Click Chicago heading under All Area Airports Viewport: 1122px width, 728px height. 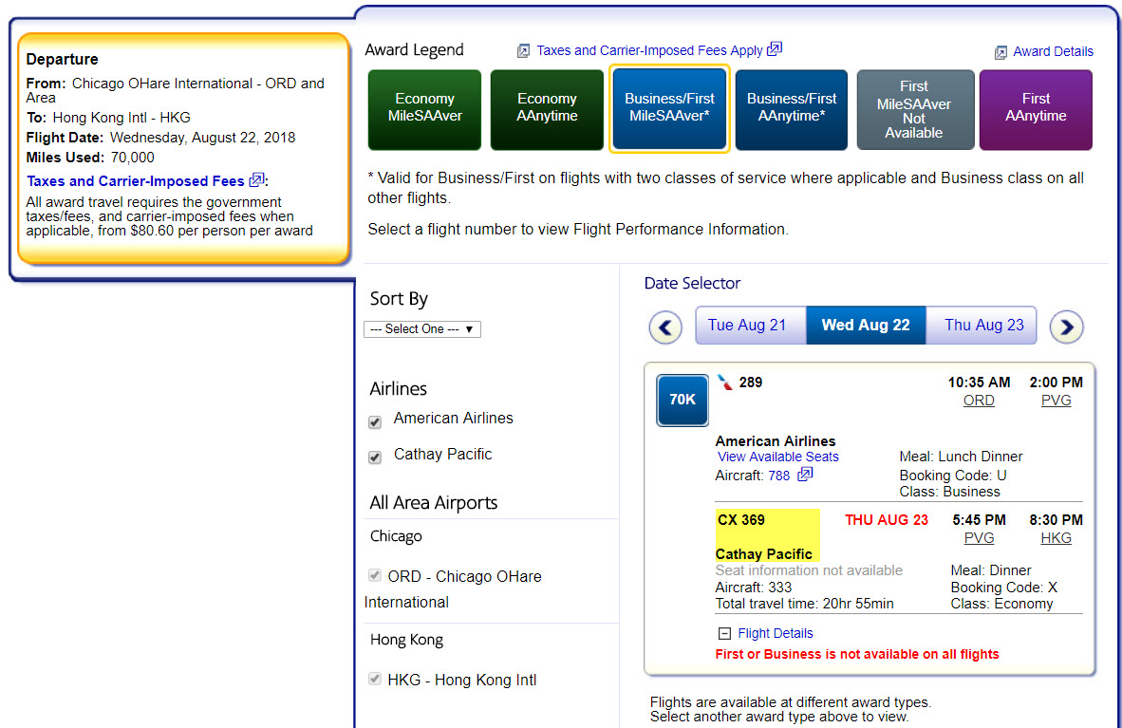click(x=396, y=536)
